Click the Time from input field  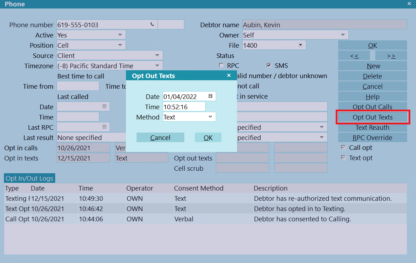click(78, 86)
